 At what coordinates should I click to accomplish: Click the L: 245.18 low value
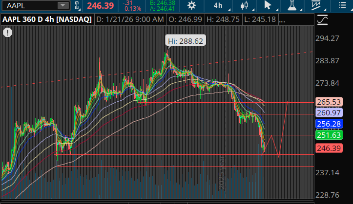(x=260, y=19)
